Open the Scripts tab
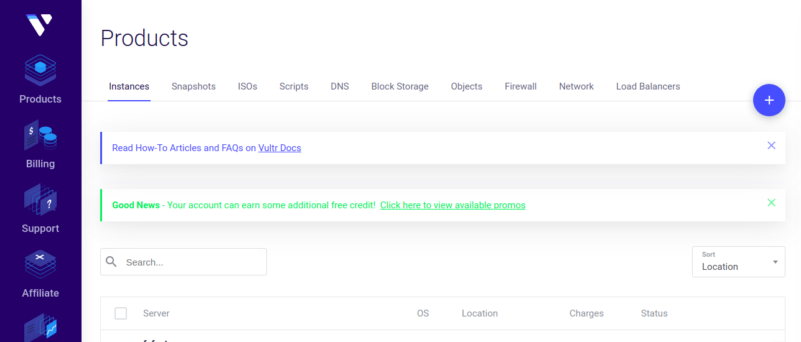Image resolution: width=801 pixels, height=342 pixels. point(294,86)
